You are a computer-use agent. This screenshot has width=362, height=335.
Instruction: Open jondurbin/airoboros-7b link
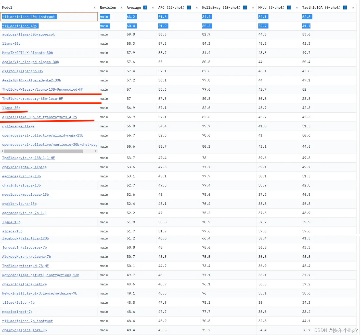pyautogui.click(x=24, y=248)
